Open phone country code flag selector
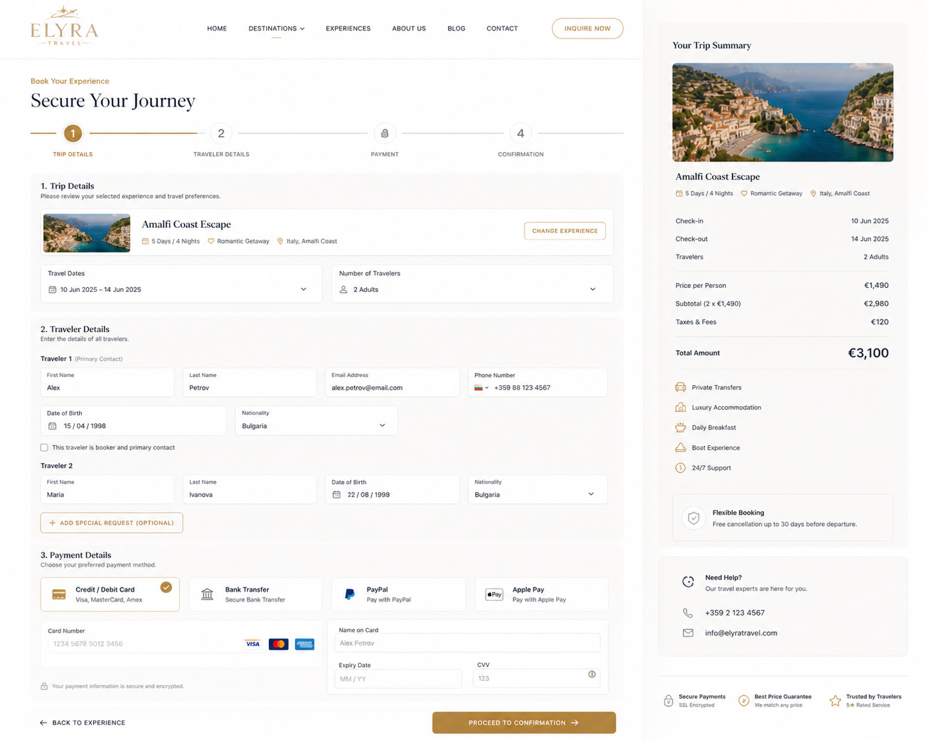 [481, 388]
